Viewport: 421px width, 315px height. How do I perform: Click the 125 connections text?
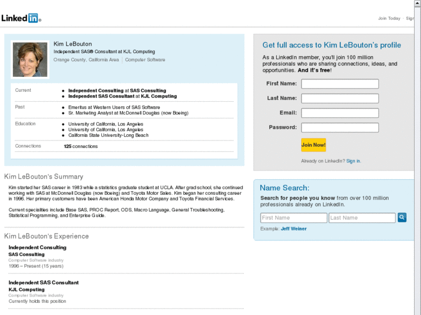[x=81, y=146]
